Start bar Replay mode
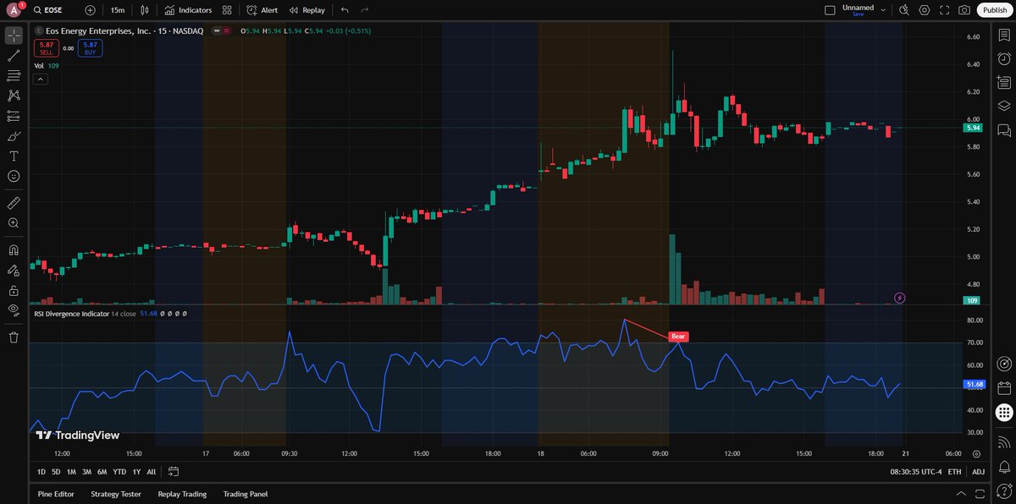Image resolution: width=1016 pixels, height=504 pixels. click(306, 10)
